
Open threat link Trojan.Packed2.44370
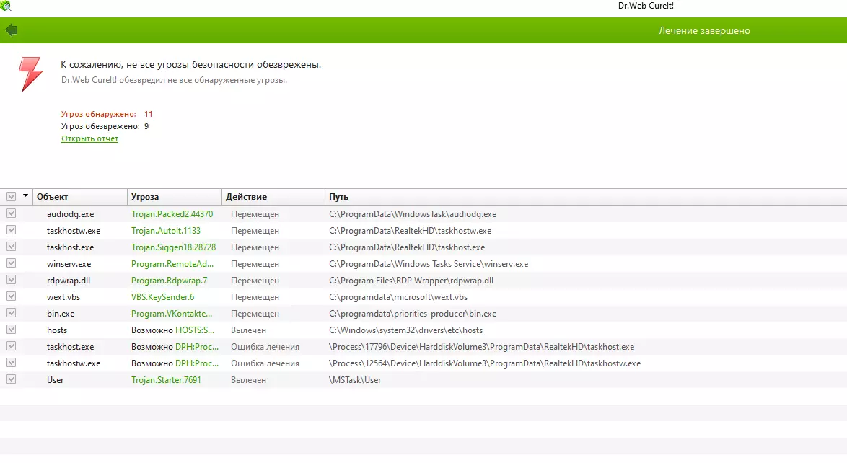(172, 214)
